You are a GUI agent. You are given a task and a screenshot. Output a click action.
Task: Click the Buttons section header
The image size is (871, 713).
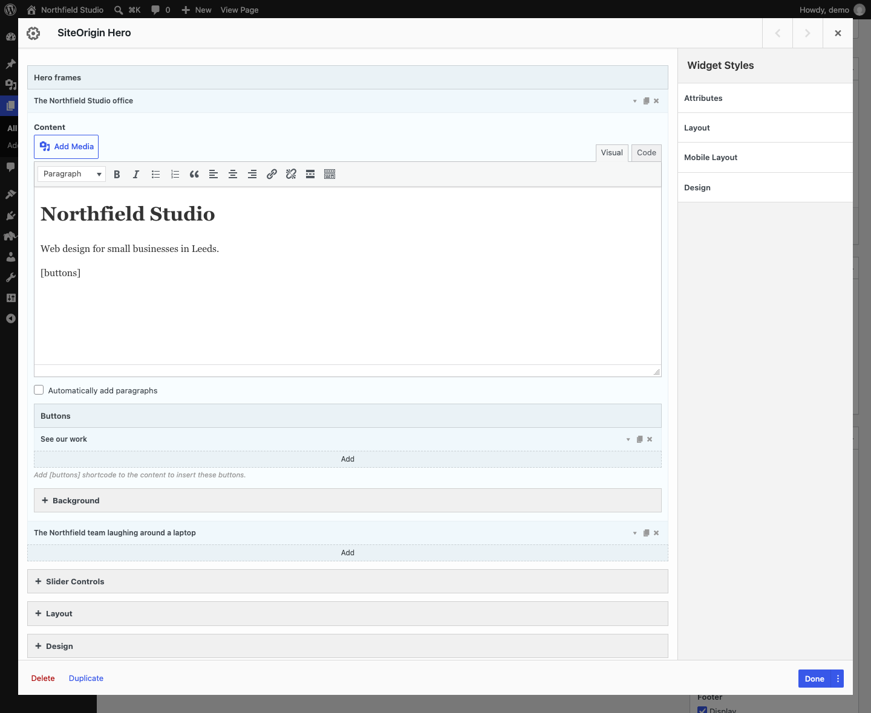348,416
